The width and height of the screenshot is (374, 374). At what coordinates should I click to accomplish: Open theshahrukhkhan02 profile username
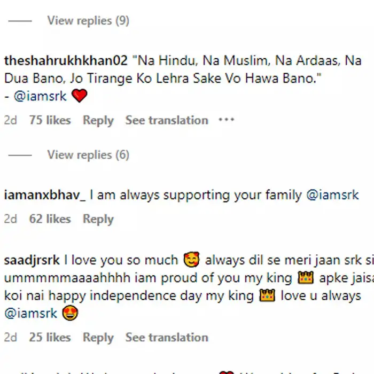click(66, 60)
